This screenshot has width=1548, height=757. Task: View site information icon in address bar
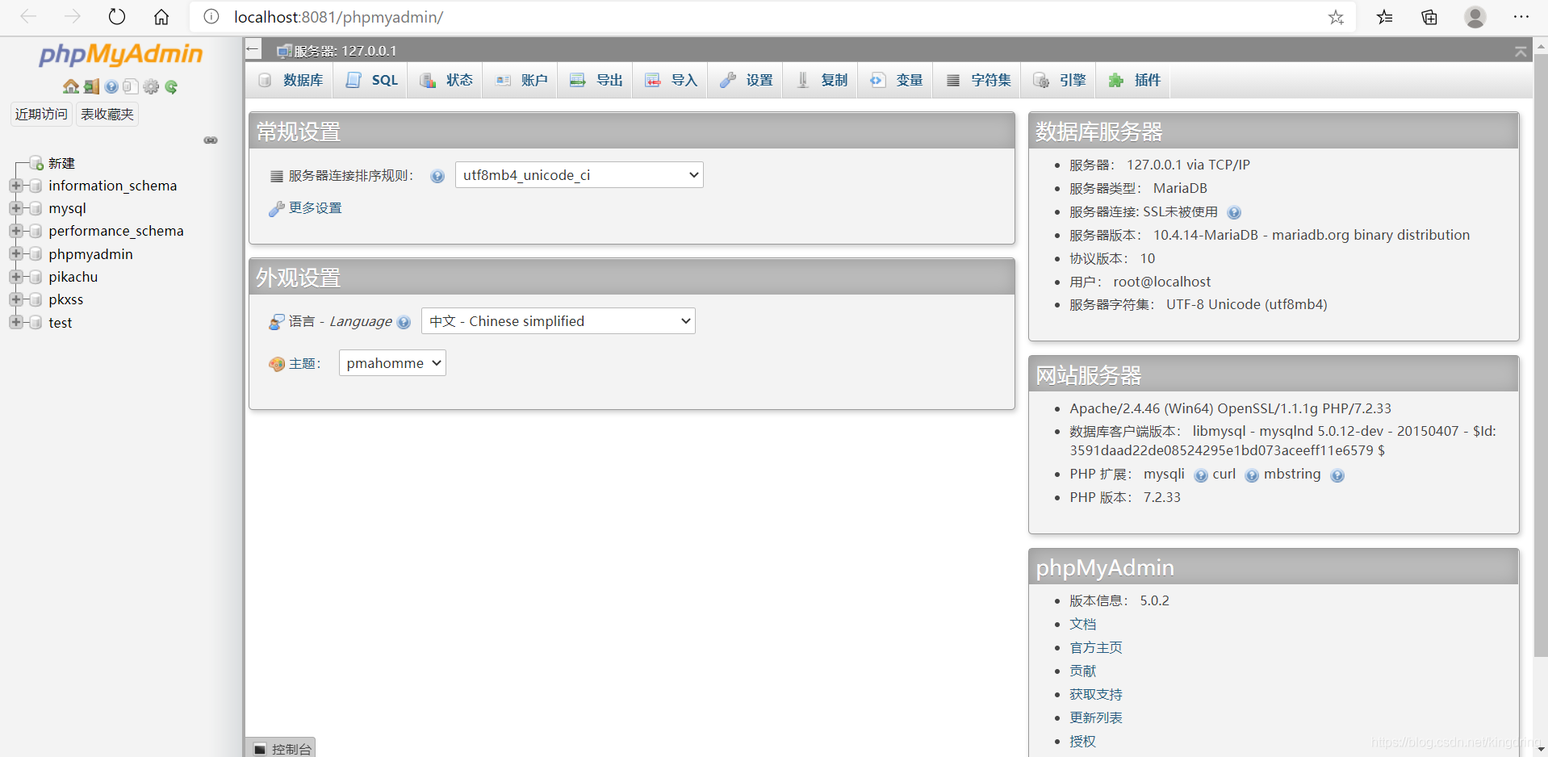tap(211, 17)
